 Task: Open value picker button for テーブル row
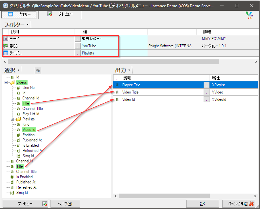coord(77,53)
